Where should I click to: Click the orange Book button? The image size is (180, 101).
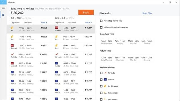pyautogui.click(x=86, y=12)
